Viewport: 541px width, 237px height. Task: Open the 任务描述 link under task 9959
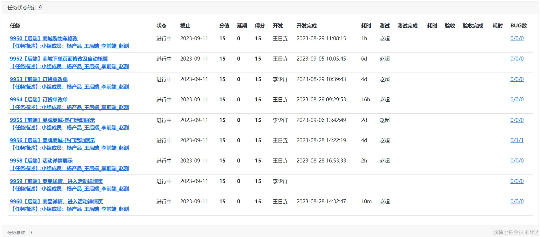tap(69, 189)
